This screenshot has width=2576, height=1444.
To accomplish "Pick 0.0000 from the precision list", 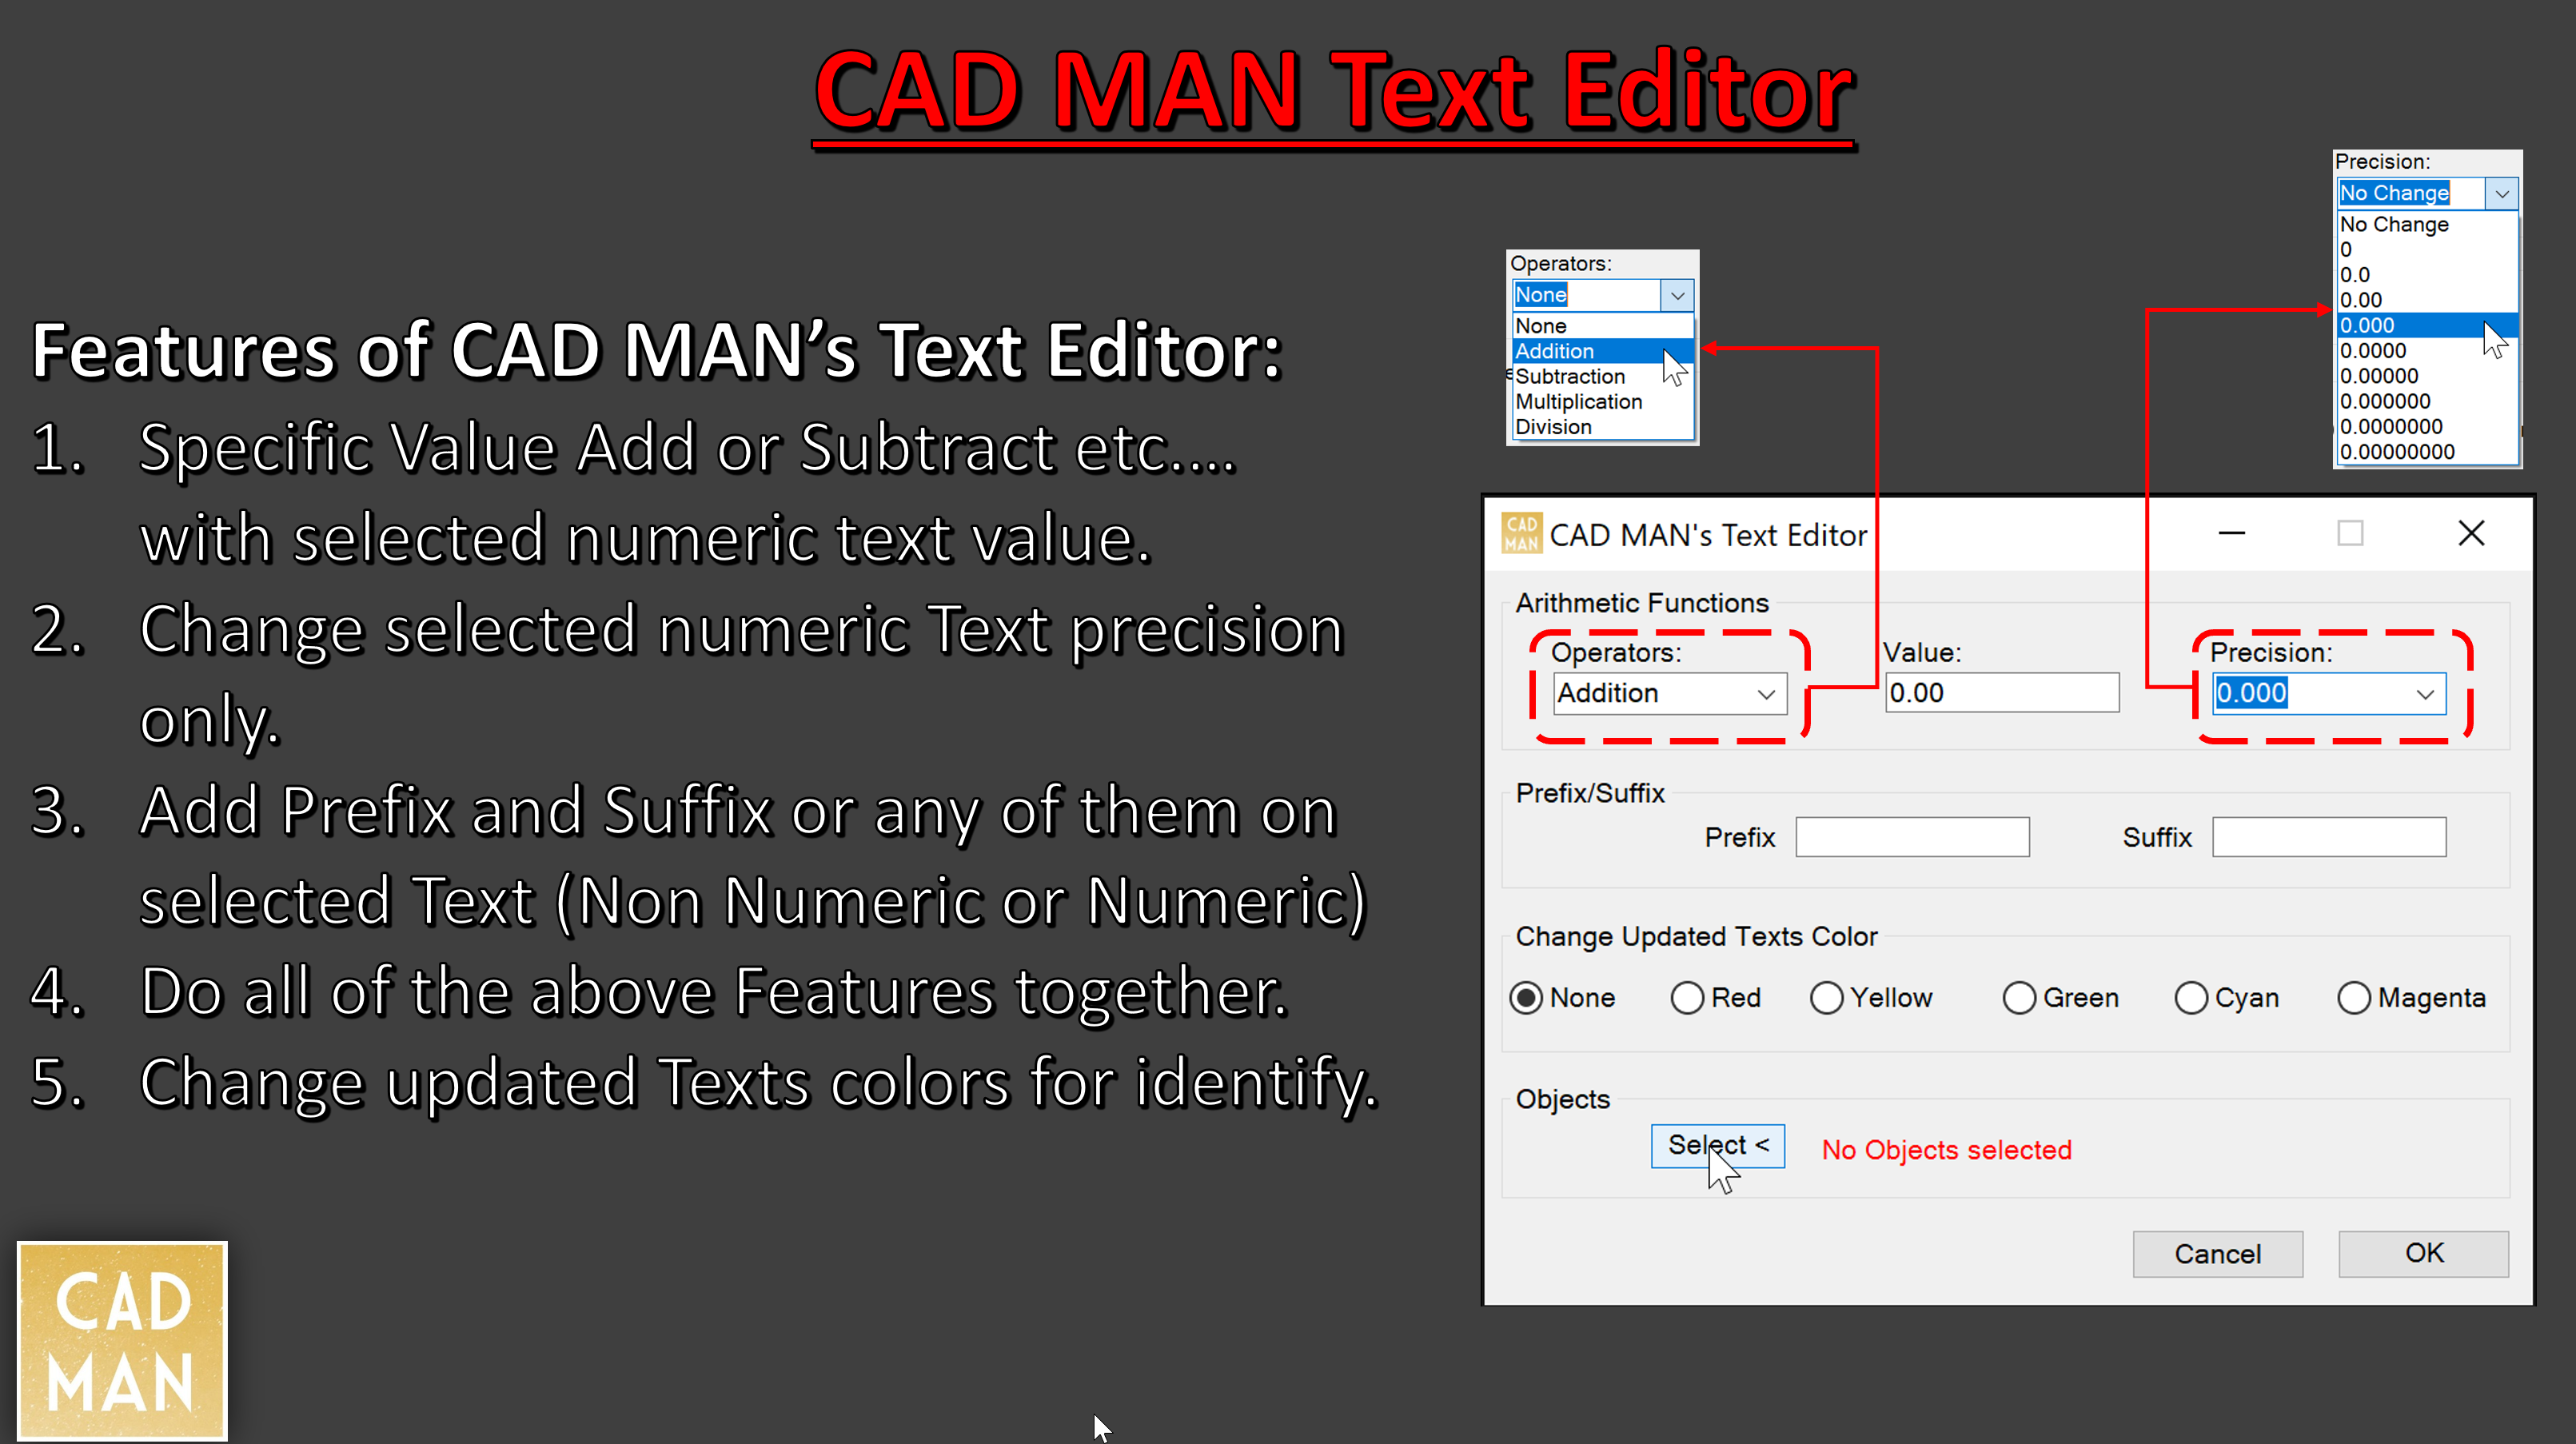I will 2373,351.
